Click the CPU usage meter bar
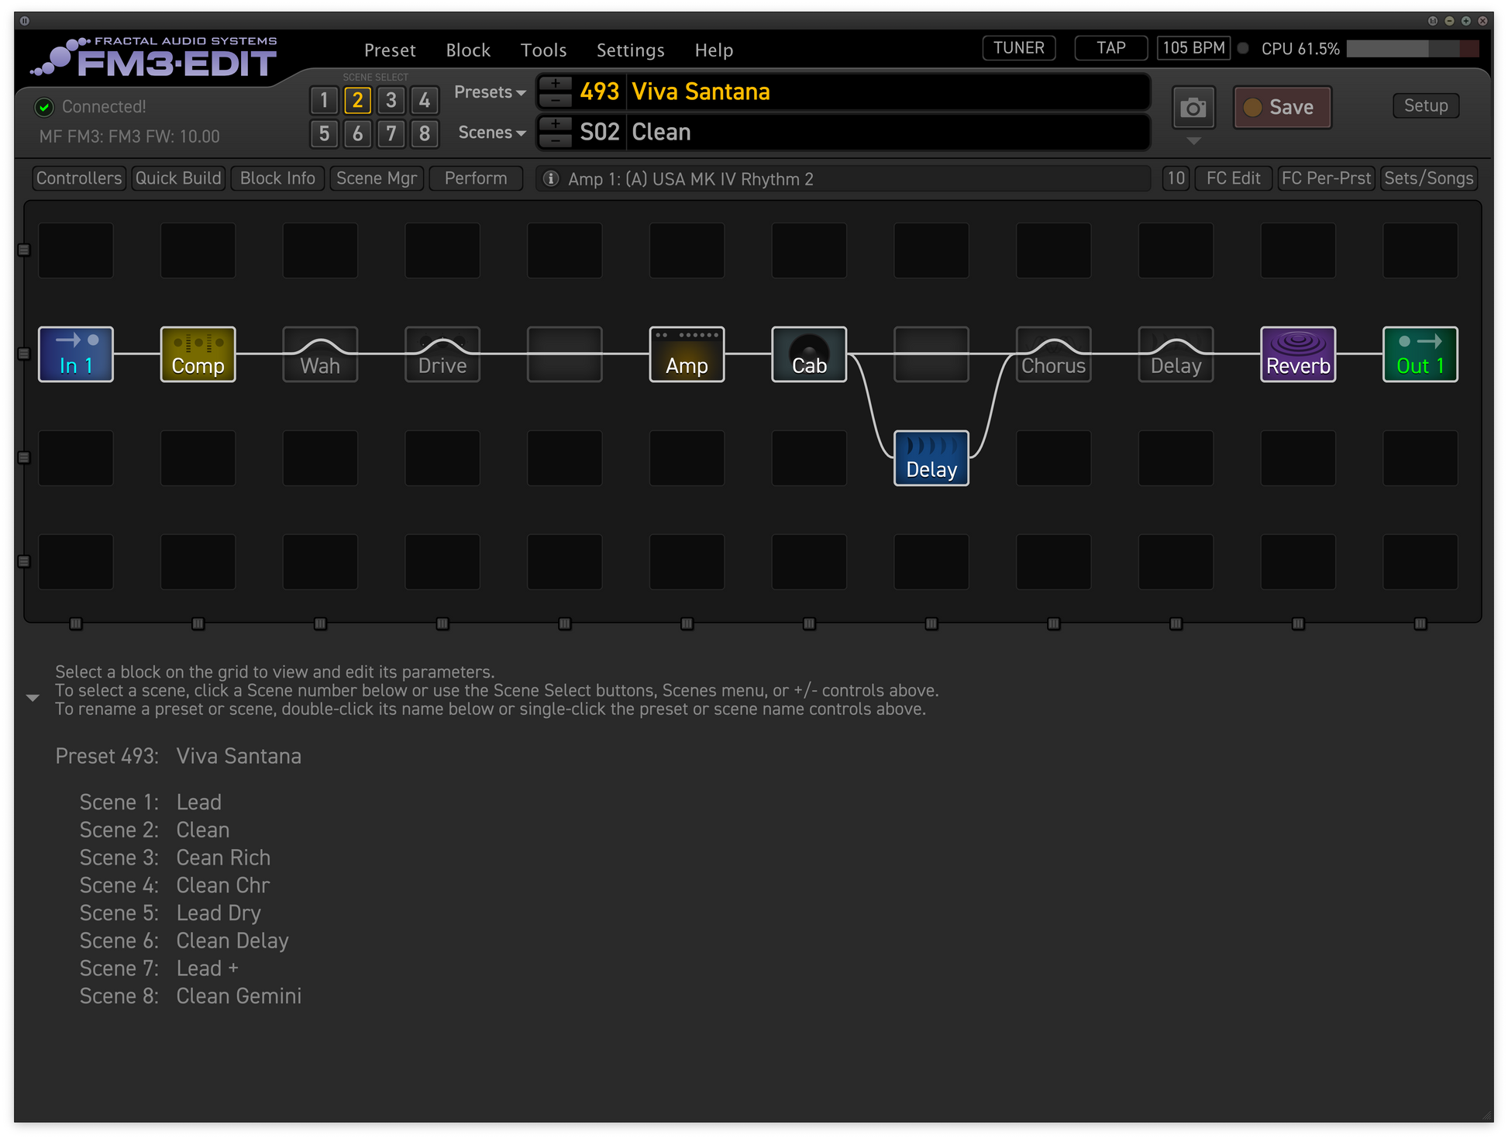1508x1139 pixels. coord(1412,49)
